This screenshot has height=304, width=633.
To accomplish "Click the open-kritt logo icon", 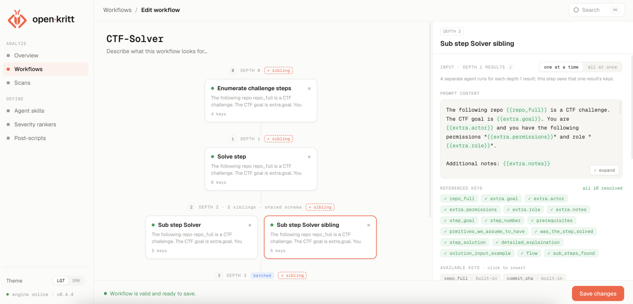I will [x=17, y=19].
